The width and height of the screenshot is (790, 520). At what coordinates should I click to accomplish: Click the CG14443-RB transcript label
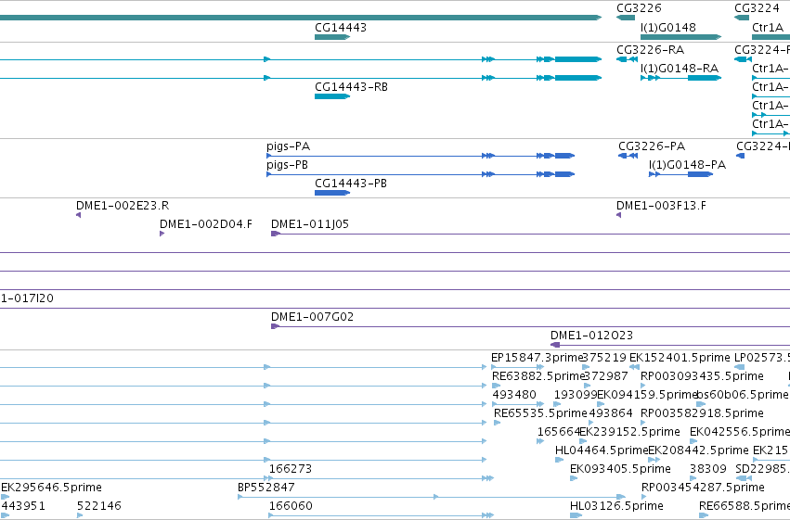[x=351, y=87]
